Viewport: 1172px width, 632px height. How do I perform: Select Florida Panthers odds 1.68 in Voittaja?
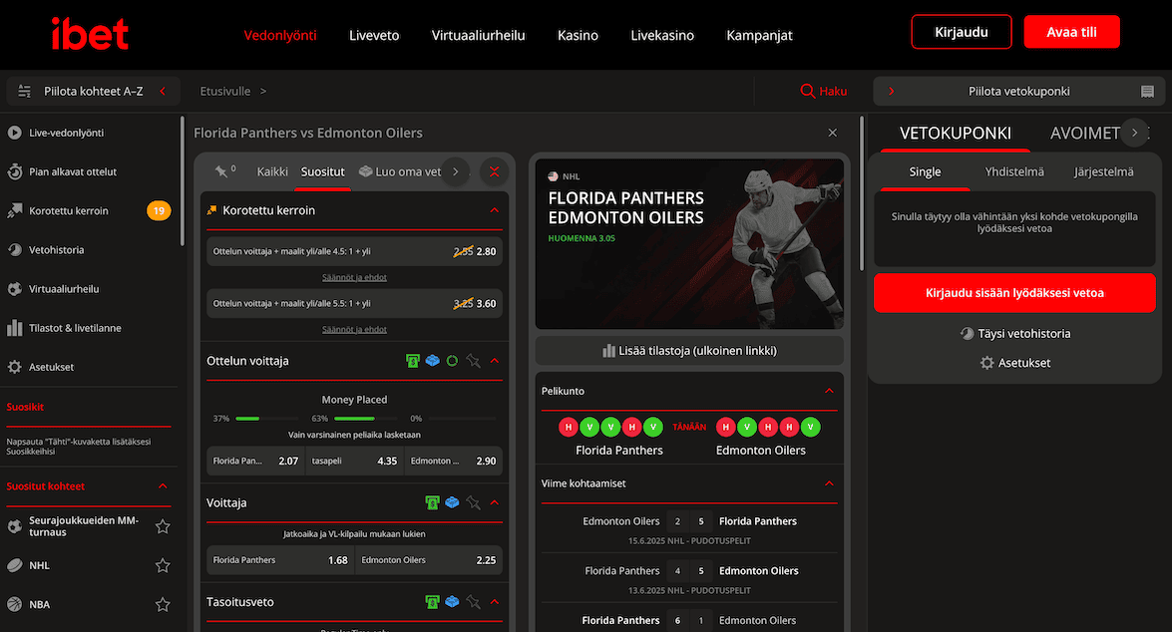point(280,560)
